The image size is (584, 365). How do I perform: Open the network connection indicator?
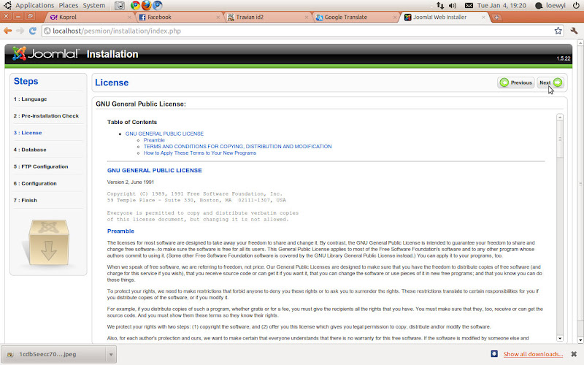click(440, 5)
